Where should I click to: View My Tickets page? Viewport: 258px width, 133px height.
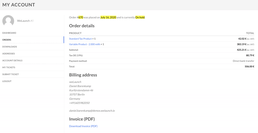point(9,67)
